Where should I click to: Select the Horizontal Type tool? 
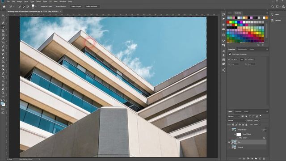[x=3, y=77]
